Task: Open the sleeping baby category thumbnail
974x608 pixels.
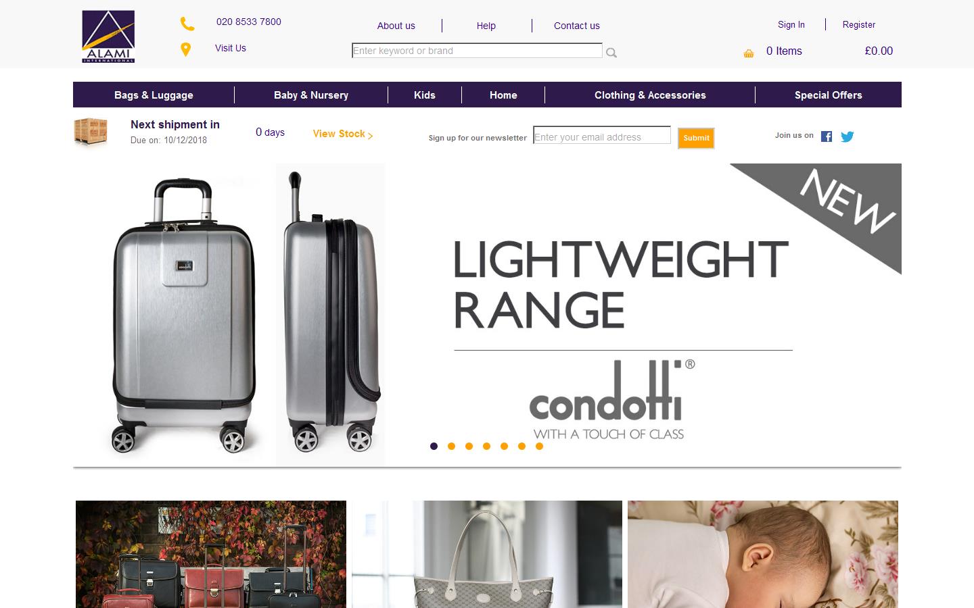Action: click(763, 554)
